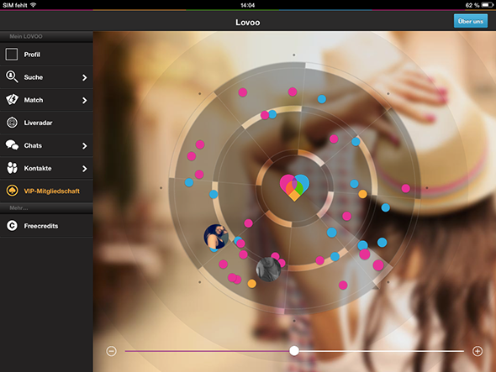Expand the Kontakte submenu chevron
This screenshot has width=496, height=372.
(x=84, y=169)
